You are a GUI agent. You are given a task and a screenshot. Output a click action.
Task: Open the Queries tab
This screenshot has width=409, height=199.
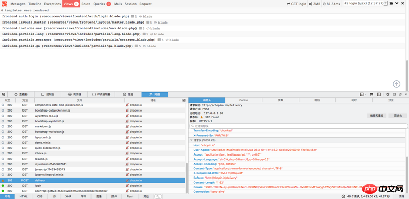[x=102, y=4]
